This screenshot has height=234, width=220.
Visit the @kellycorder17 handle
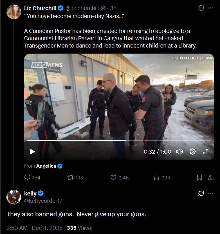(43, 201)
